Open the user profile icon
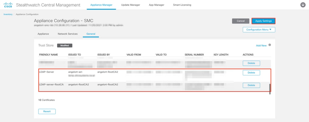 click(303, 5)
